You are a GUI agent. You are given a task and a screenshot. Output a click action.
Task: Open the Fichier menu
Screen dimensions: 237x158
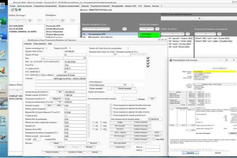pyautogui.click(x=12, y=6)
